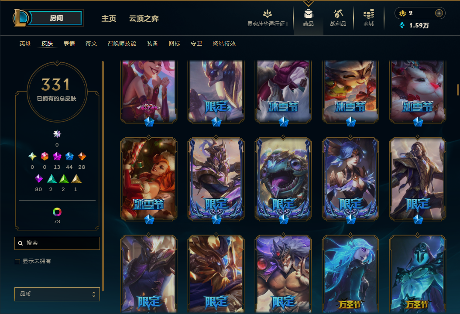This screenshot has height=314, width=460.
Task: Click the blue epic gem tier icon
Action: [69, 156]
